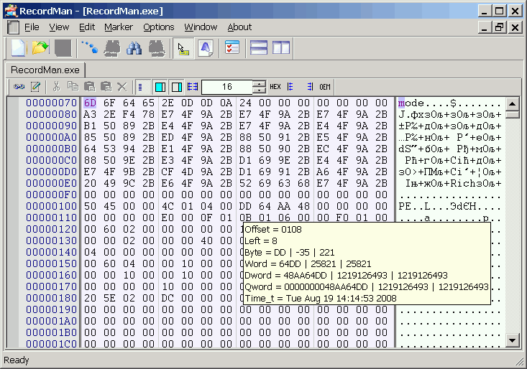Open the Edit menu
The image size is (527, 369).
pos(87,27)
